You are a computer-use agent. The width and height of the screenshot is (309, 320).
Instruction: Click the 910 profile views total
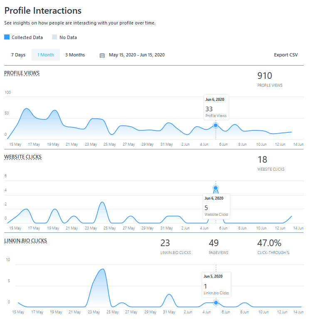265,76
